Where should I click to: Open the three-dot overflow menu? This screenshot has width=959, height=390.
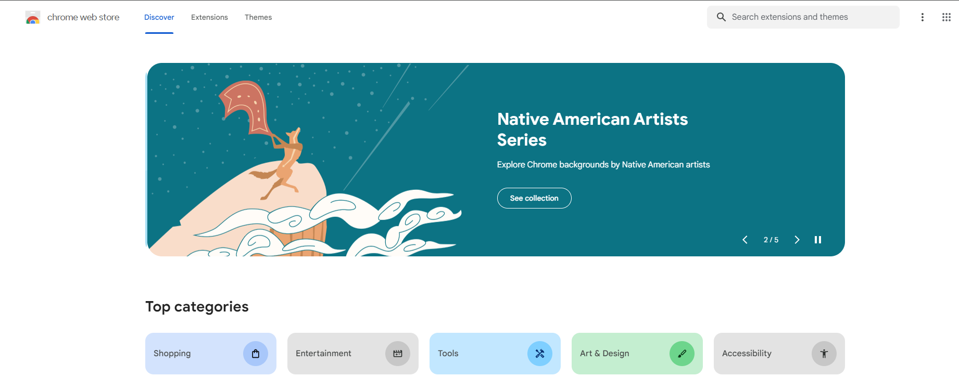pyautogui.click(x=922, y=17)
